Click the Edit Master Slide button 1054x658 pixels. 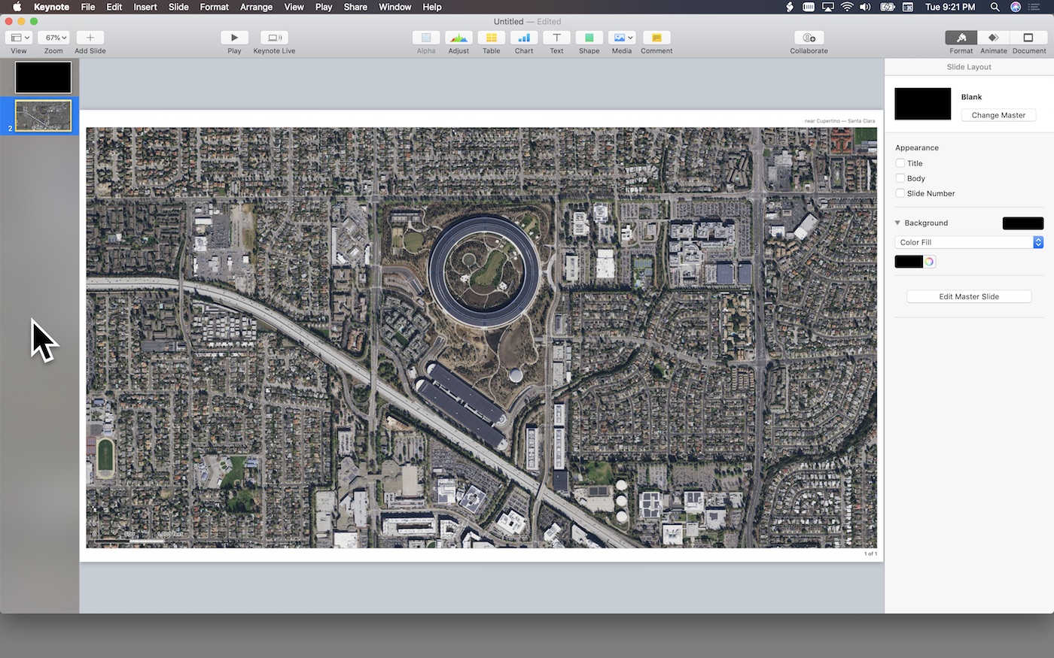(969, 296)
